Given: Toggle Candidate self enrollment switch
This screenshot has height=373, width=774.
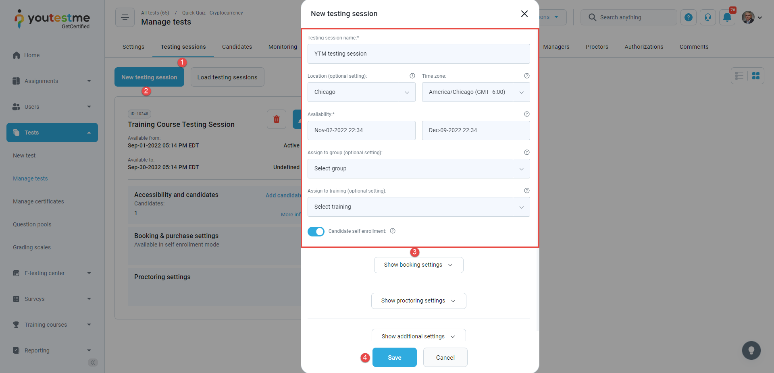Looking at the screenshot, I should 316,232.
